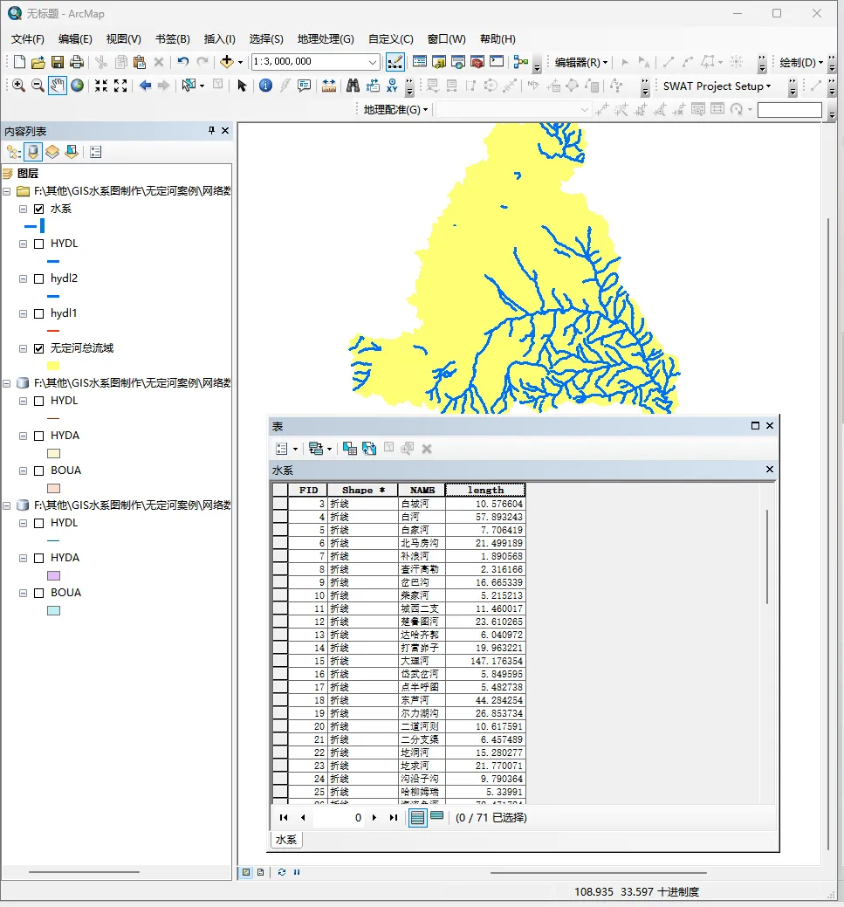Check the hydl1 layer checkbox
844x907 pixels.
tap(38, 313)
